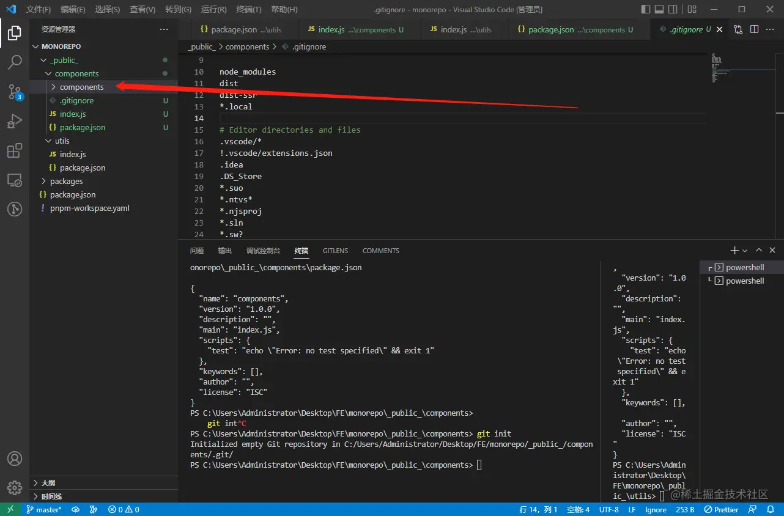Open changes icon for .gitignore
Image resolution: width=784 pixels, height=516 pixels.
[738, 29]
